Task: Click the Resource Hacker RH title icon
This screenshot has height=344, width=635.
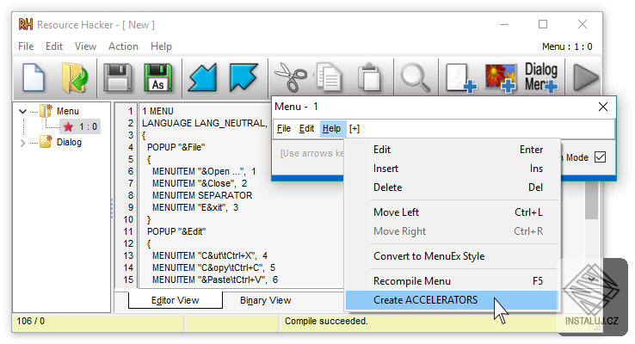Action: (x=26, y=24)
